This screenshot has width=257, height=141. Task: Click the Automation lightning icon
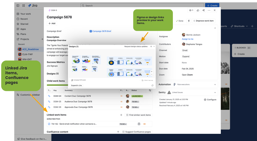click(174, 84)
